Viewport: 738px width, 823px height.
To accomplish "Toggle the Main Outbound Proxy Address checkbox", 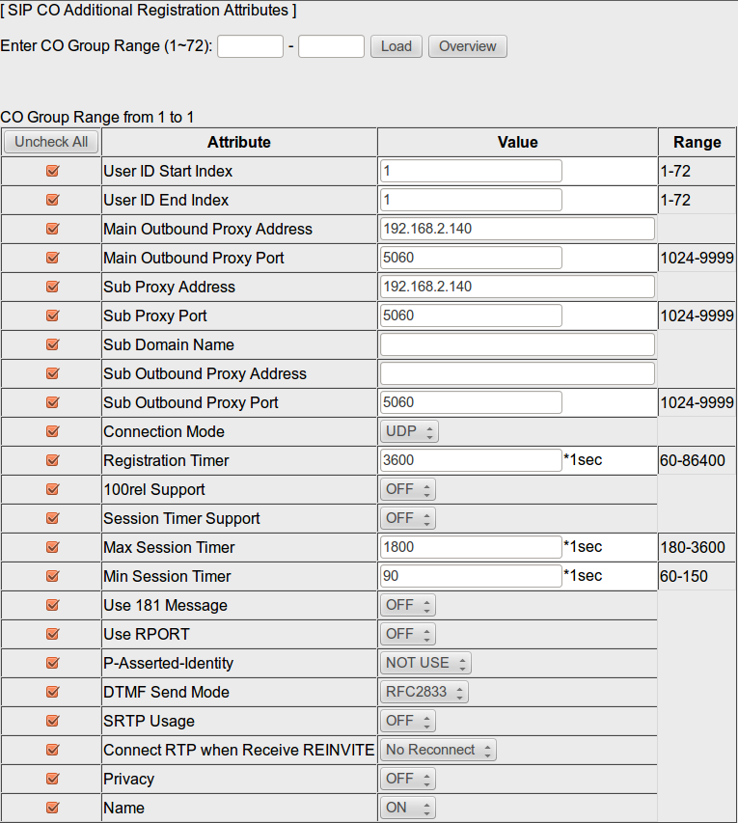I will coord(52,230).
